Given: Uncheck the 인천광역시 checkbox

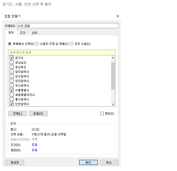Looking at the screenshot, I should [x=12, y=104].
